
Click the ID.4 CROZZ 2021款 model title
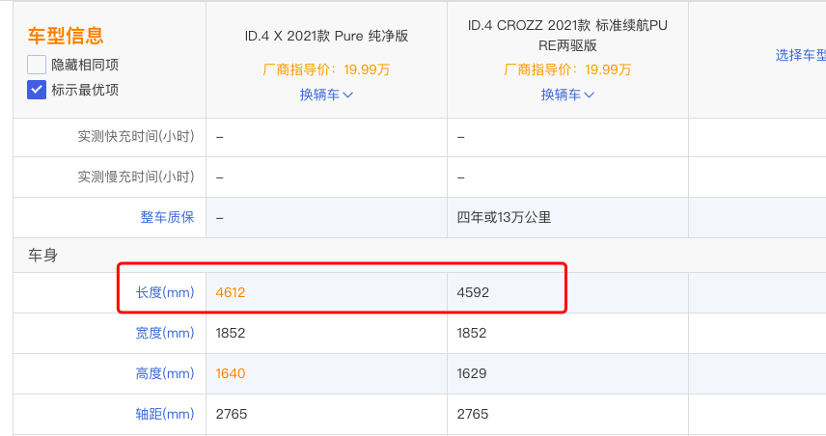click(x=567, y=36)
